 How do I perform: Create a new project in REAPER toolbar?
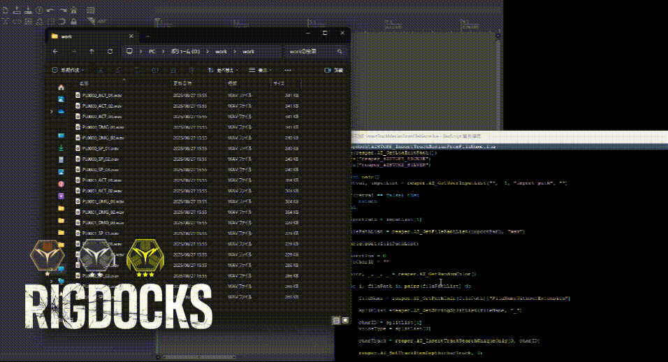6,10
